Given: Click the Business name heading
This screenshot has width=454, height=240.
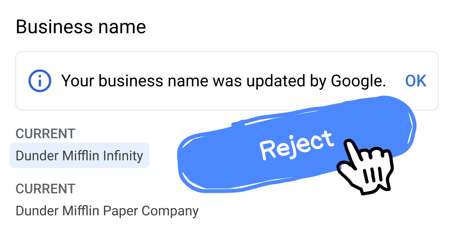Looking at the screenshot, I should [x=81, y=27].
